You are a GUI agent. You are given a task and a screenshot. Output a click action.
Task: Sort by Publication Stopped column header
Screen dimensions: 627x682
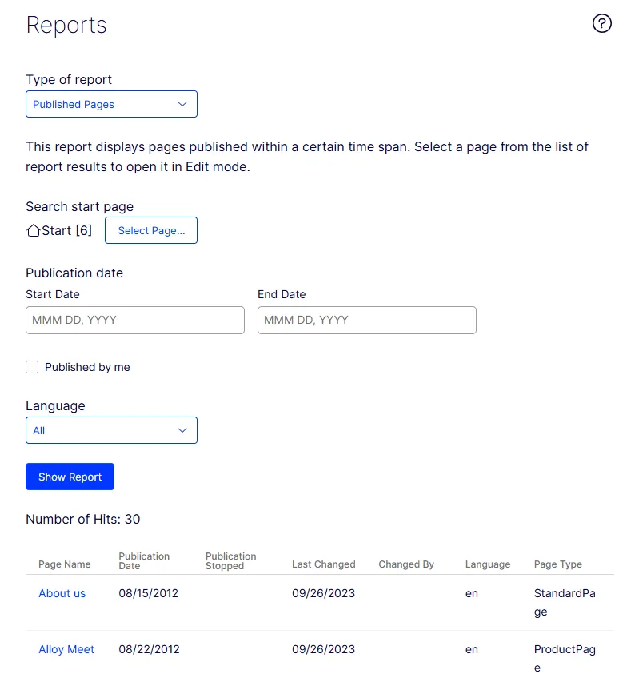pos(230,561)
